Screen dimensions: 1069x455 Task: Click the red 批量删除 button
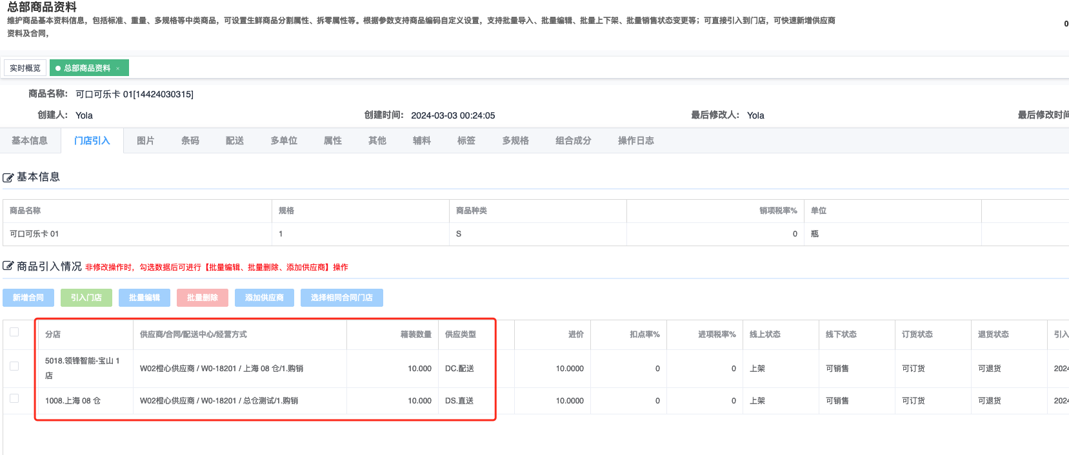(203, 298)
